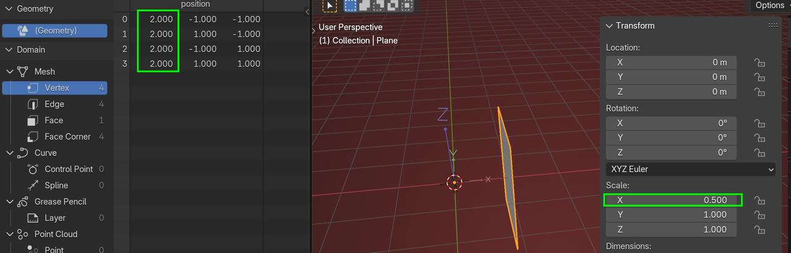Click the Edge domain icon
Viewport: 791px width, 253px height.
click(x=33, y=104)
